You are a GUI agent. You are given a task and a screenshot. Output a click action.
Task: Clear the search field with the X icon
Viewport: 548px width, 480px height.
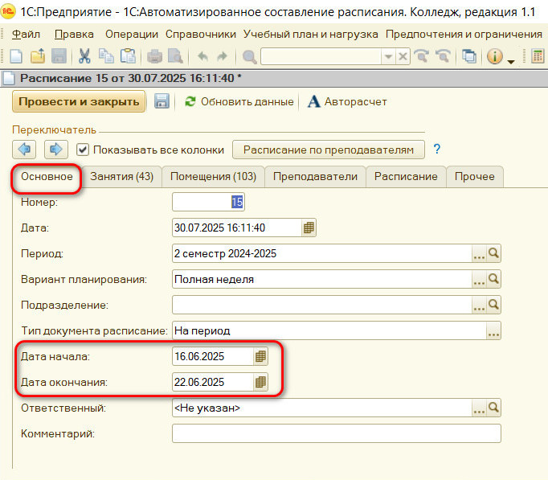(x=403, y=56)
